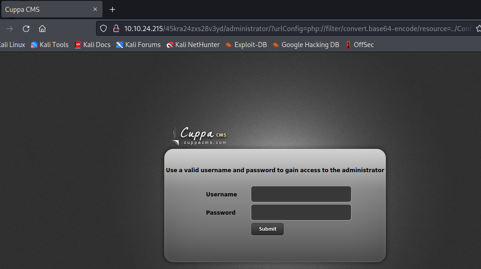481x269 pixels.
Task: Go forward one page
Action: (x=10, y=28)
